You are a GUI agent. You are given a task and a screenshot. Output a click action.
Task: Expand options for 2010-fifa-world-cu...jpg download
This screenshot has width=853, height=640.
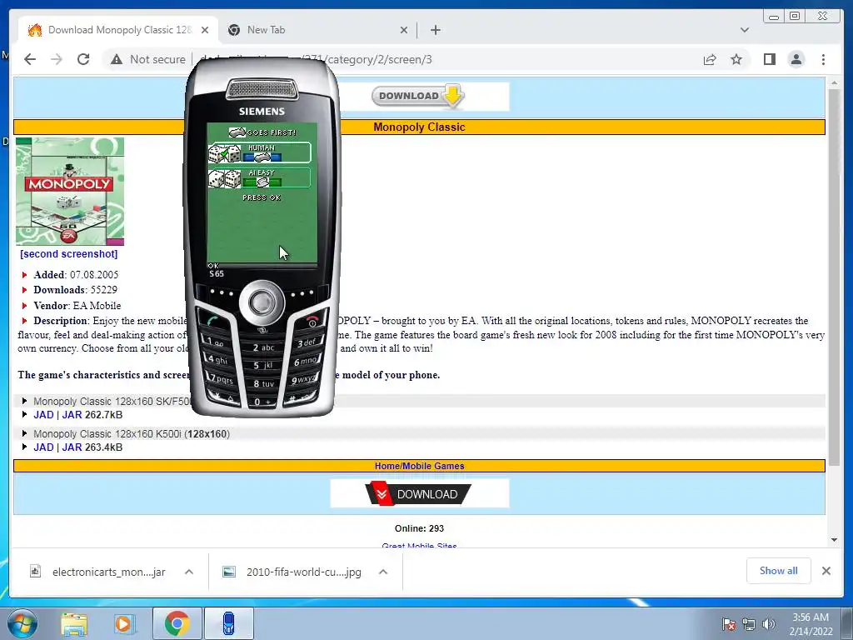[383, 572]
